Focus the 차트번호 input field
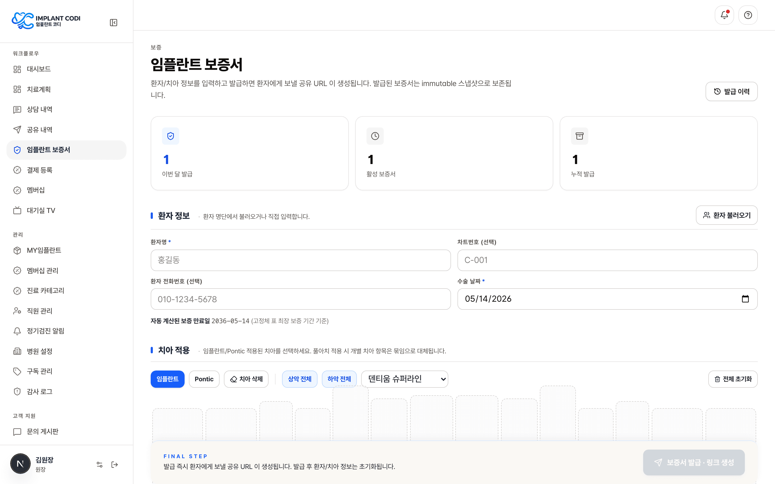The height and width of the screenshot is (484, 775). coord(607,260)
